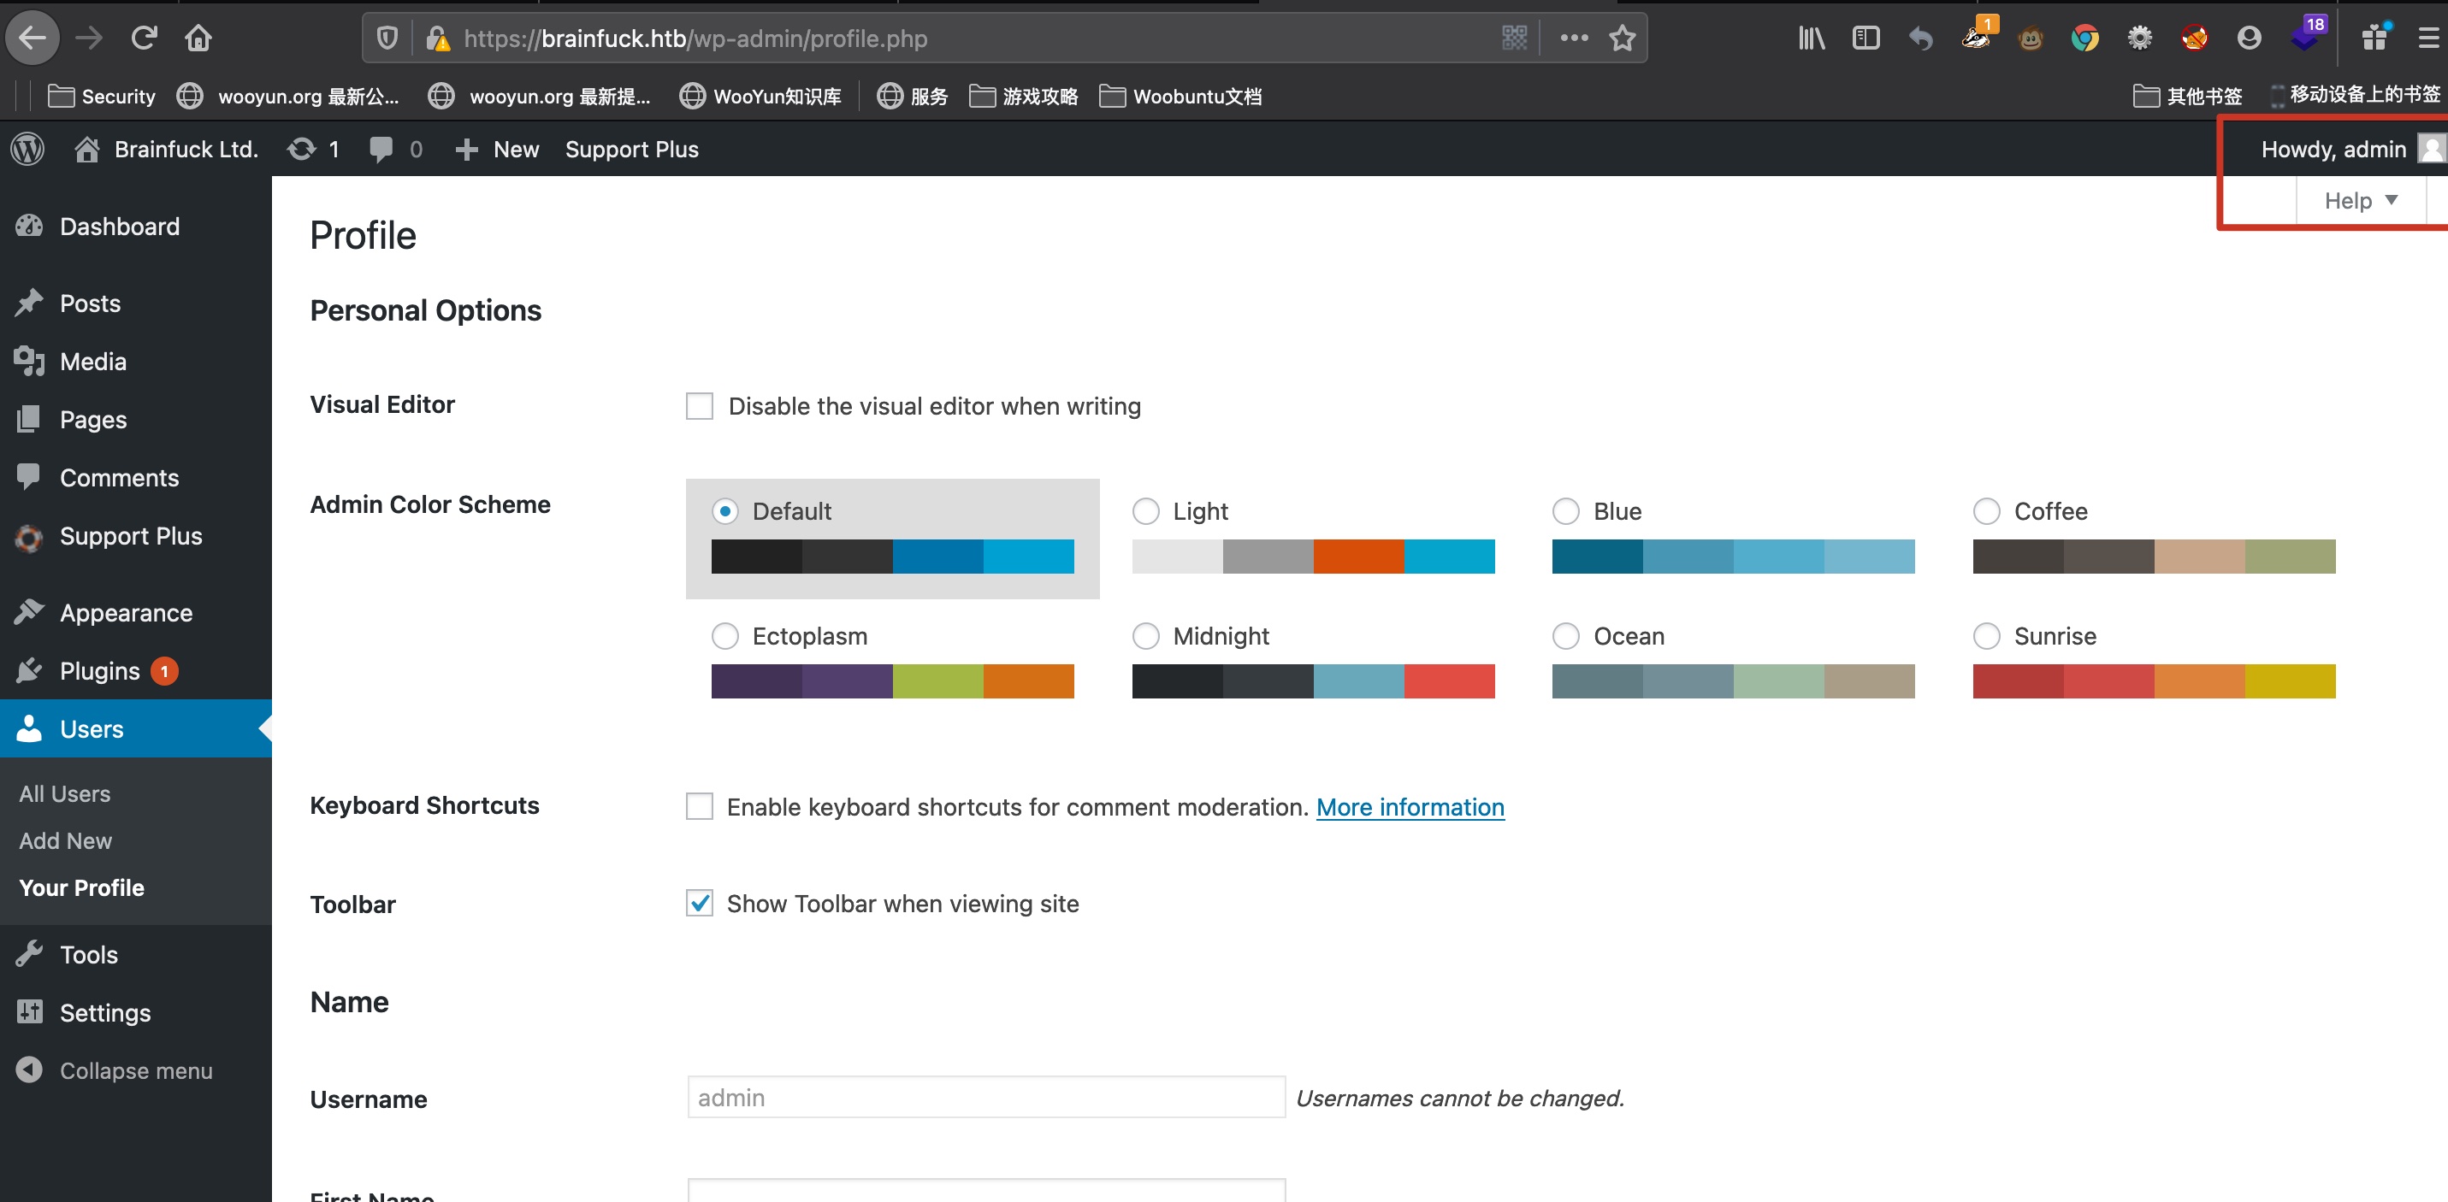Click the Firefox reload page icon
This screenshot has height=1202, width=2448.
point(144,38)
